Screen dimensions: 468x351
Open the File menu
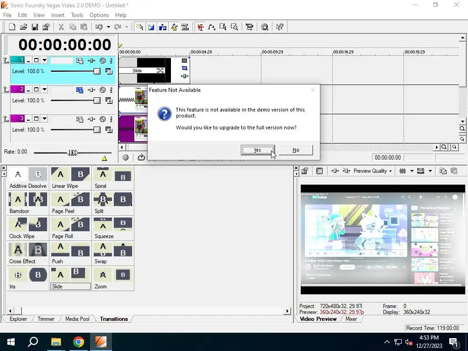7,15
